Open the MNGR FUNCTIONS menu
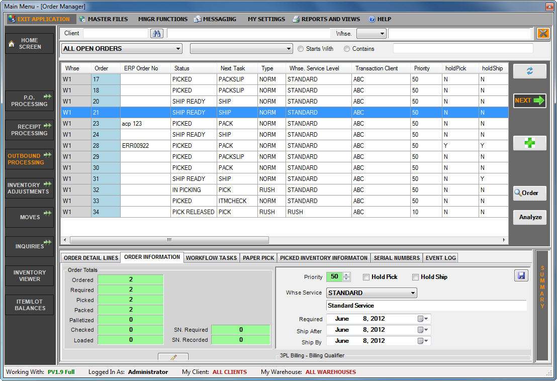 (162, 19)
